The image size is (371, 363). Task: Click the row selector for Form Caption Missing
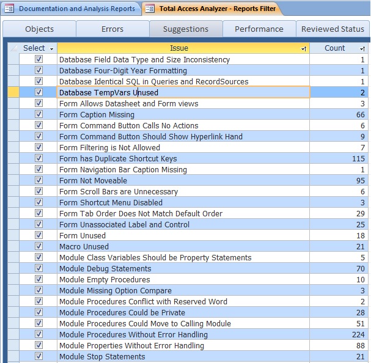pyautogui.click(x=13, y=114)
